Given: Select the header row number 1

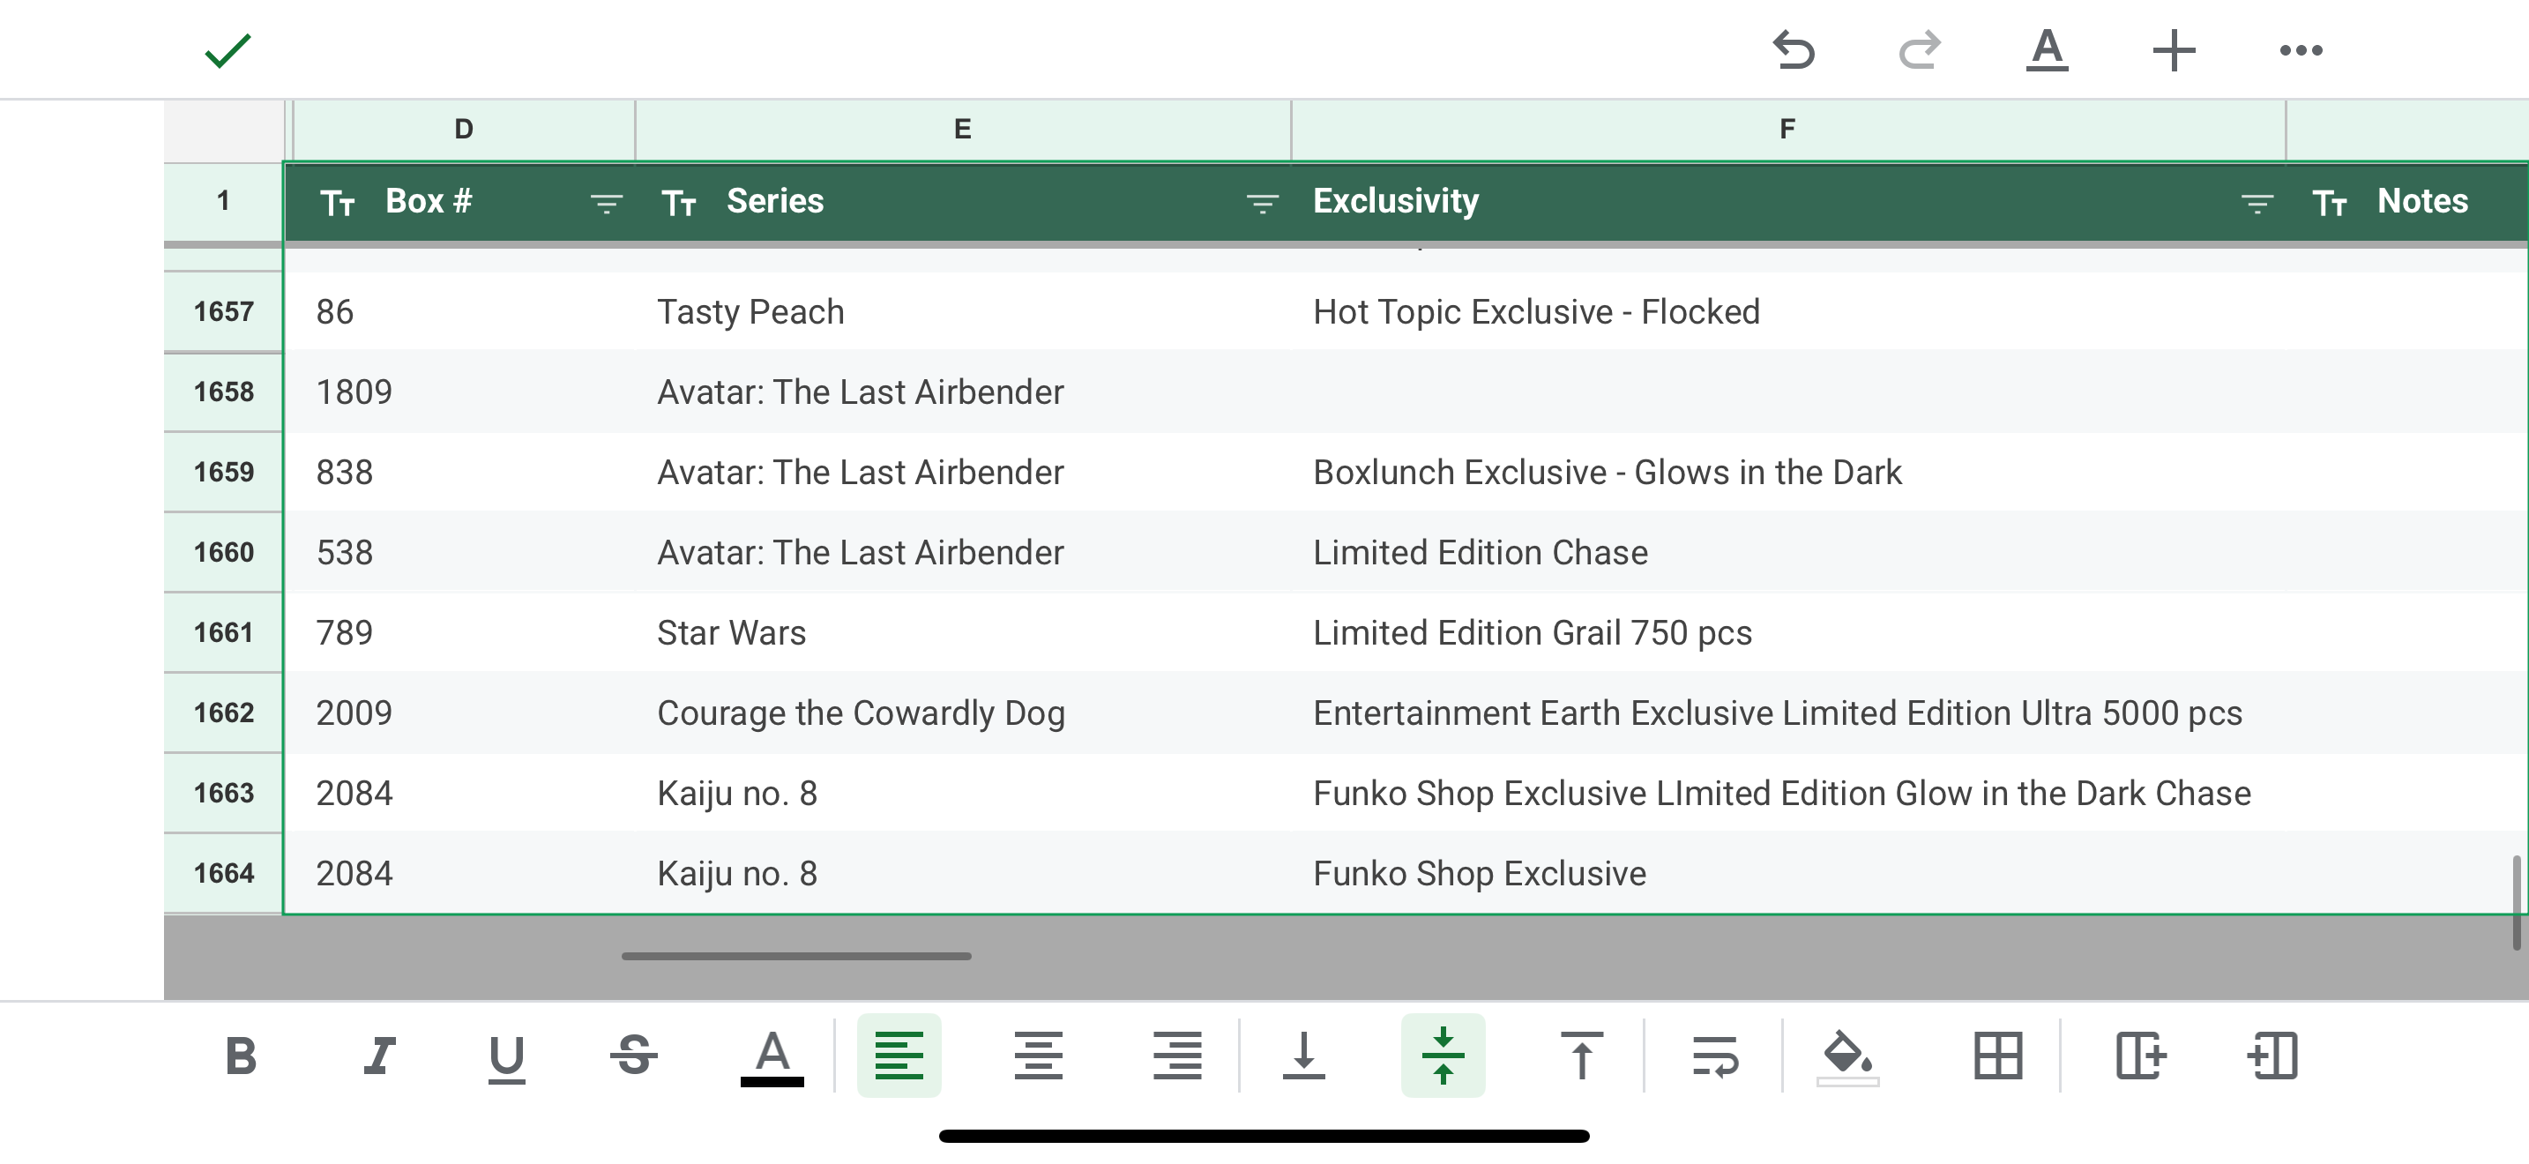Looking at the screenshot, I should point(224,201).
